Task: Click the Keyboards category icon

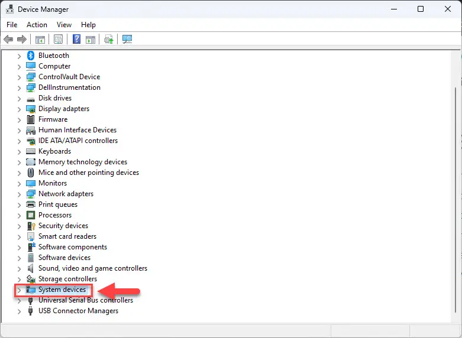Action: 31,151
